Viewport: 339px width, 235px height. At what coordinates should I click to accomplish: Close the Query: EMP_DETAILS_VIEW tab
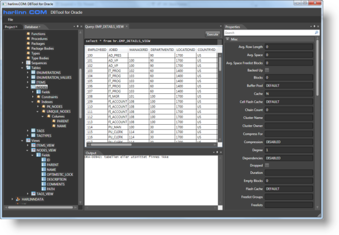click(x=127, y=27)
